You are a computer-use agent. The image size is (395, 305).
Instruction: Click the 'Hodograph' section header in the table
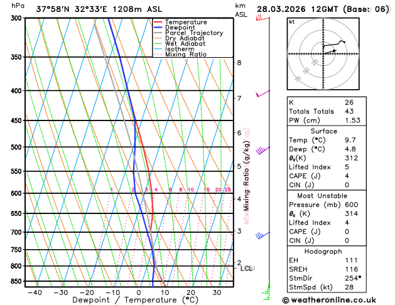click(323, 252)
